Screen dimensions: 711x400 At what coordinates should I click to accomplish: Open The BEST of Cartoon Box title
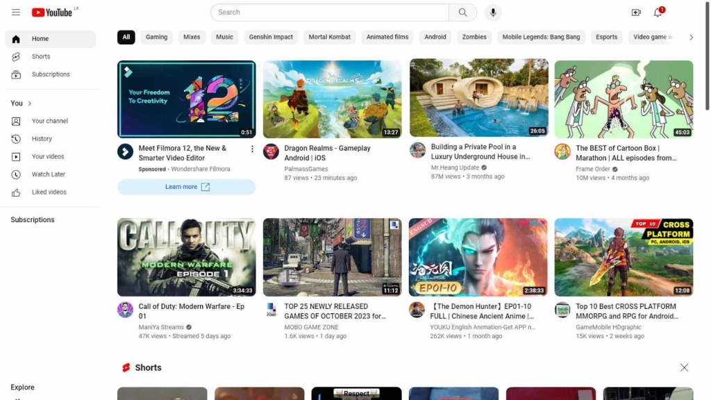(x=626, y=153)
